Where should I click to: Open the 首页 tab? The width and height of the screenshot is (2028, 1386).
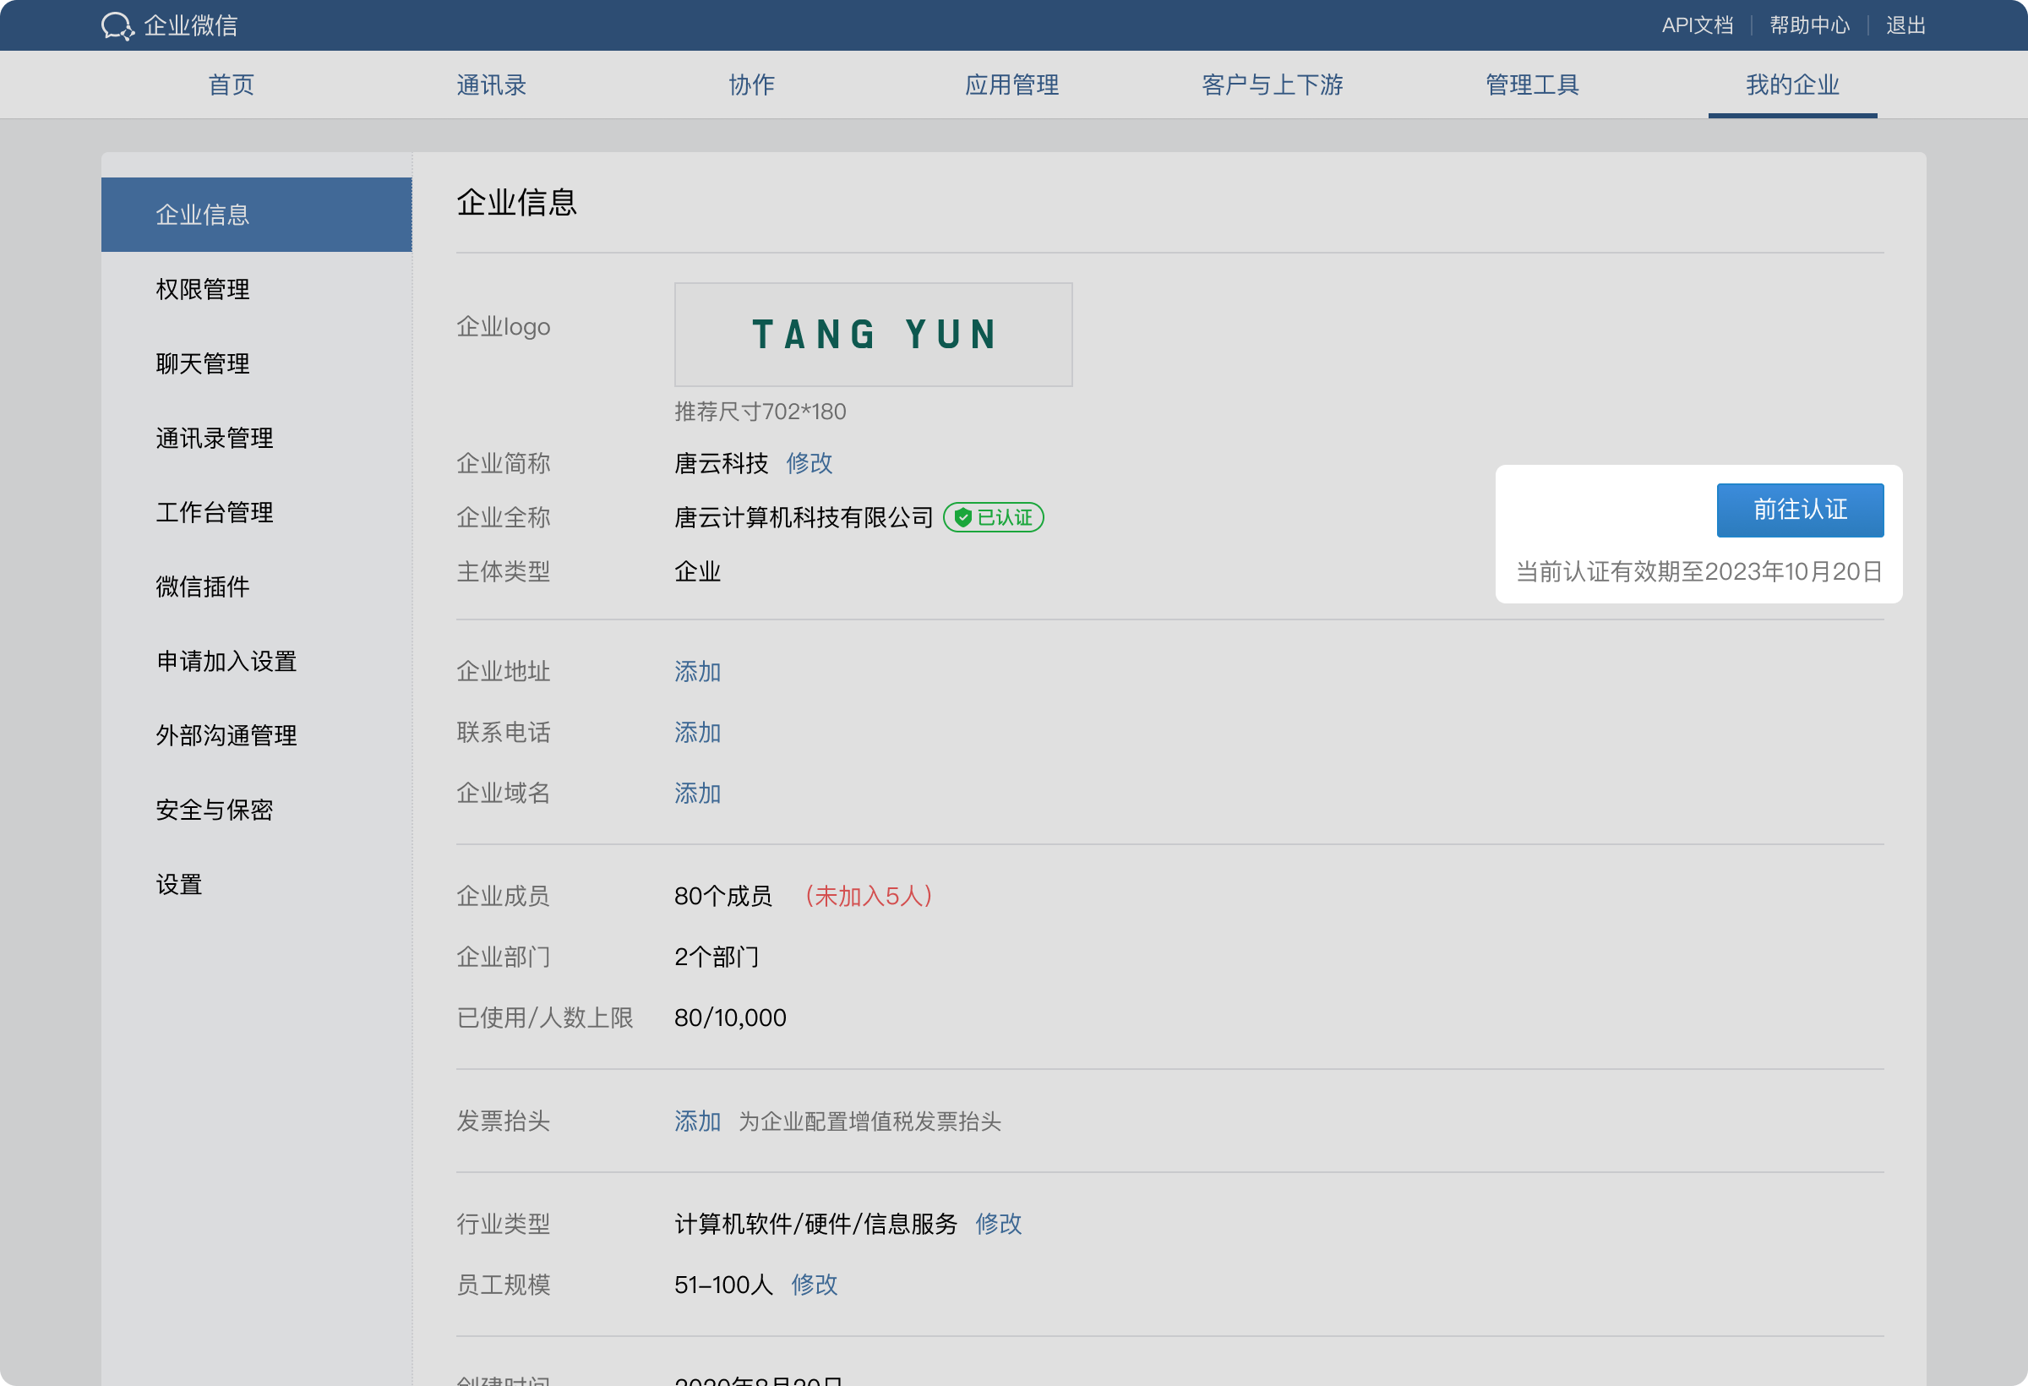(232, 85)
